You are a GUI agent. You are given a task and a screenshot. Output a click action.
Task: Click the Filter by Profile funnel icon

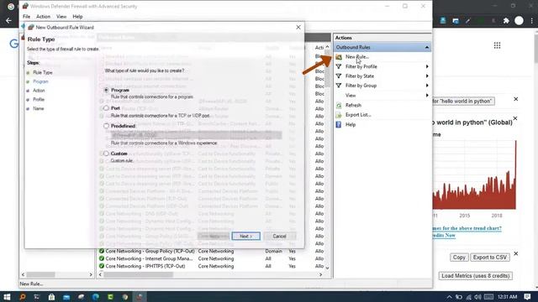pyautogui.click(x=339, y=66)
